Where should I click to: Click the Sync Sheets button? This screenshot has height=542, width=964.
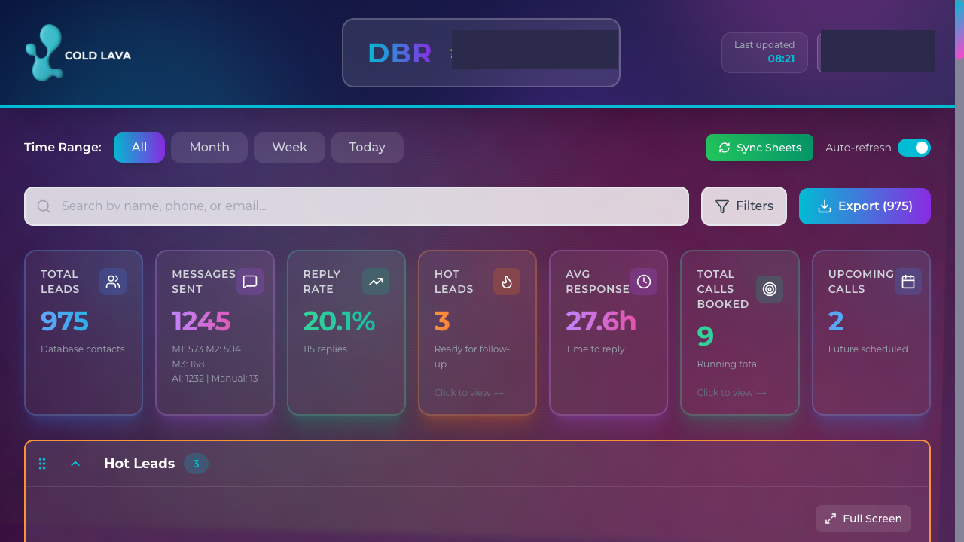pos(759,148)
